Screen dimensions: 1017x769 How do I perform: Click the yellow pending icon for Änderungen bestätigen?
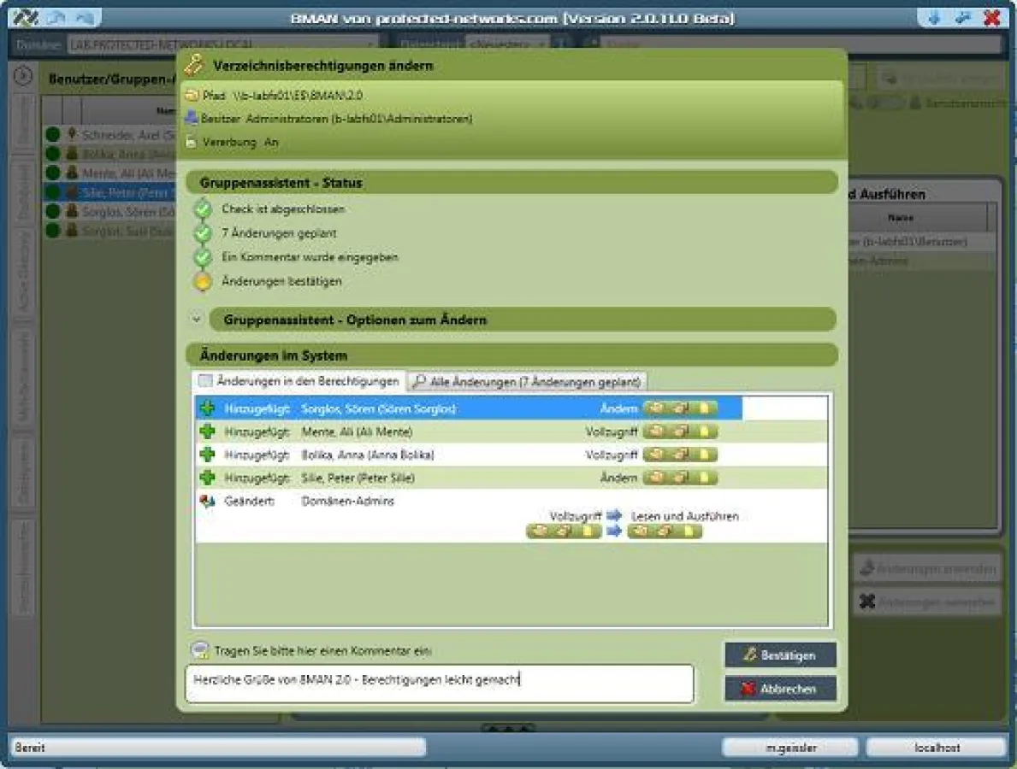coord(203,281)
